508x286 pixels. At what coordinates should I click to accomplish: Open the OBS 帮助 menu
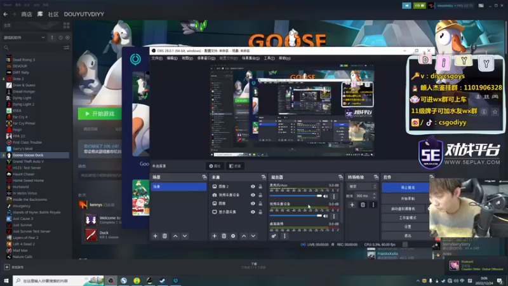(x=284, y=58)
